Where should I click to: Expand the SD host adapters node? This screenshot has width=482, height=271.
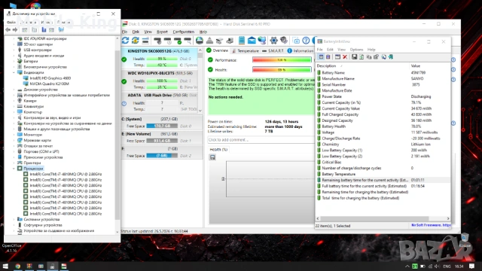point(14,44)
